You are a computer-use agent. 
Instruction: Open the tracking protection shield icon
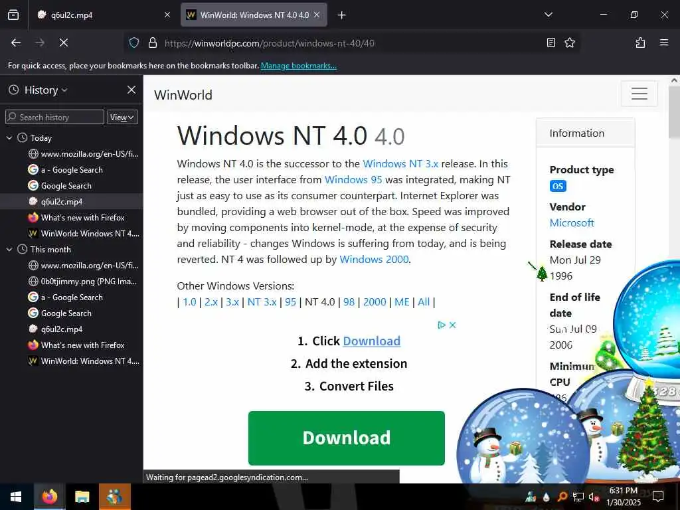click(134, 42)
